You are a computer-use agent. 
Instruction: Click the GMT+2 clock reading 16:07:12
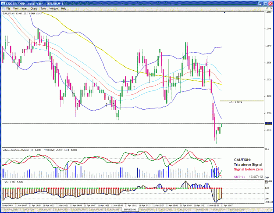tap(256, 177)
